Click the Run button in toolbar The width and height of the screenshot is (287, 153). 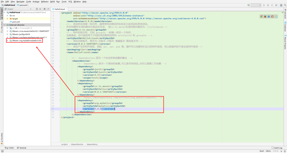click(264, 5)
